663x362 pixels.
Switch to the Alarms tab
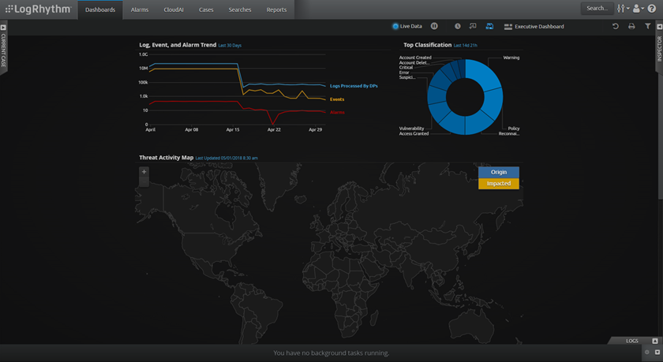coord(140,9)
